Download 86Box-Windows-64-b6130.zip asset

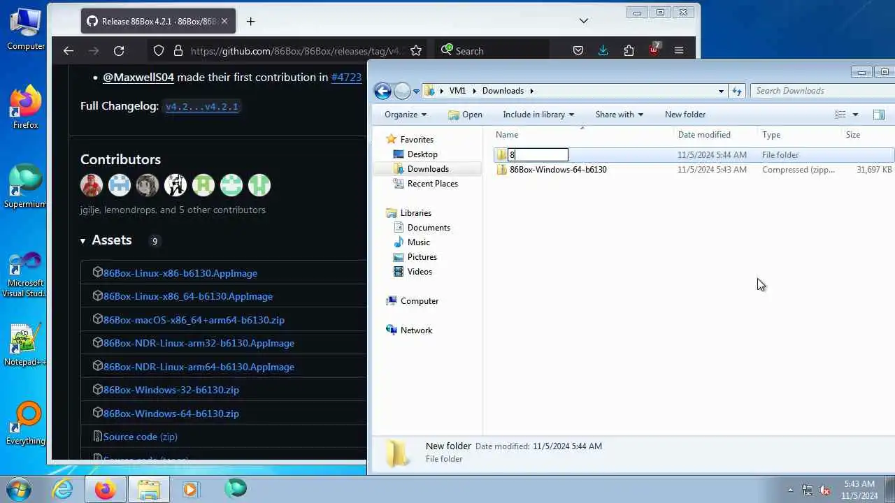click(x=171, y=414)
